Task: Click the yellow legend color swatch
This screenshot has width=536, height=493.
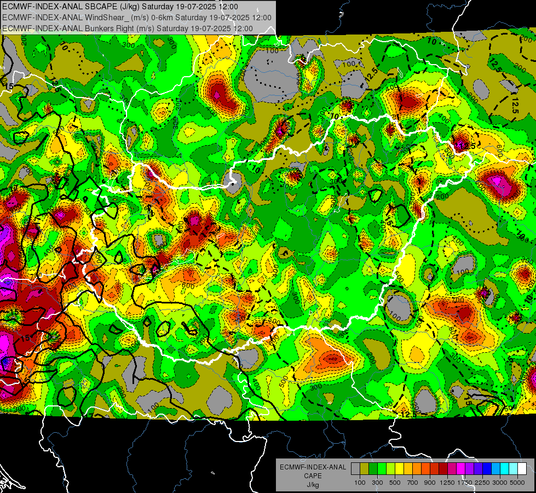Action: pos(399,468)
